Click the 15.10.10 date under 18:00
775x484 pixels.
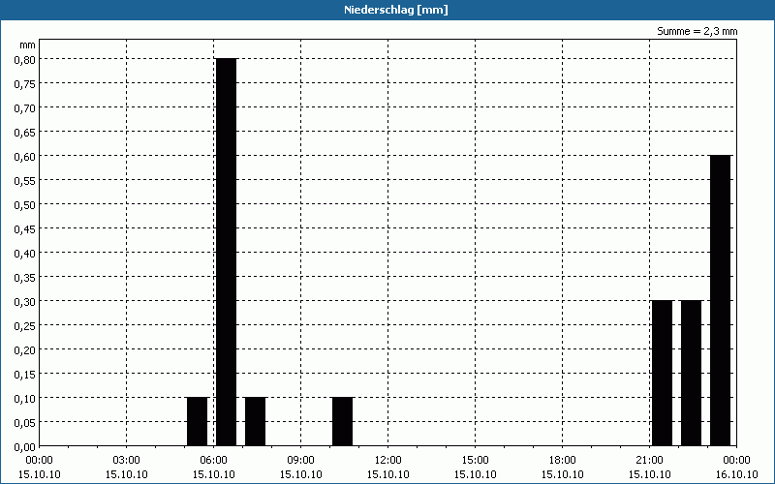563,474
